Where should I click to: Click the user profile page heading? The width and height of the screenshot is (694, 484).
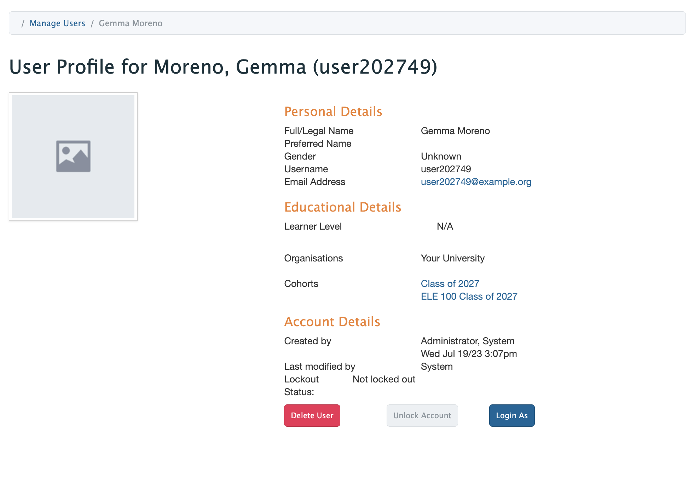(223, 67)
